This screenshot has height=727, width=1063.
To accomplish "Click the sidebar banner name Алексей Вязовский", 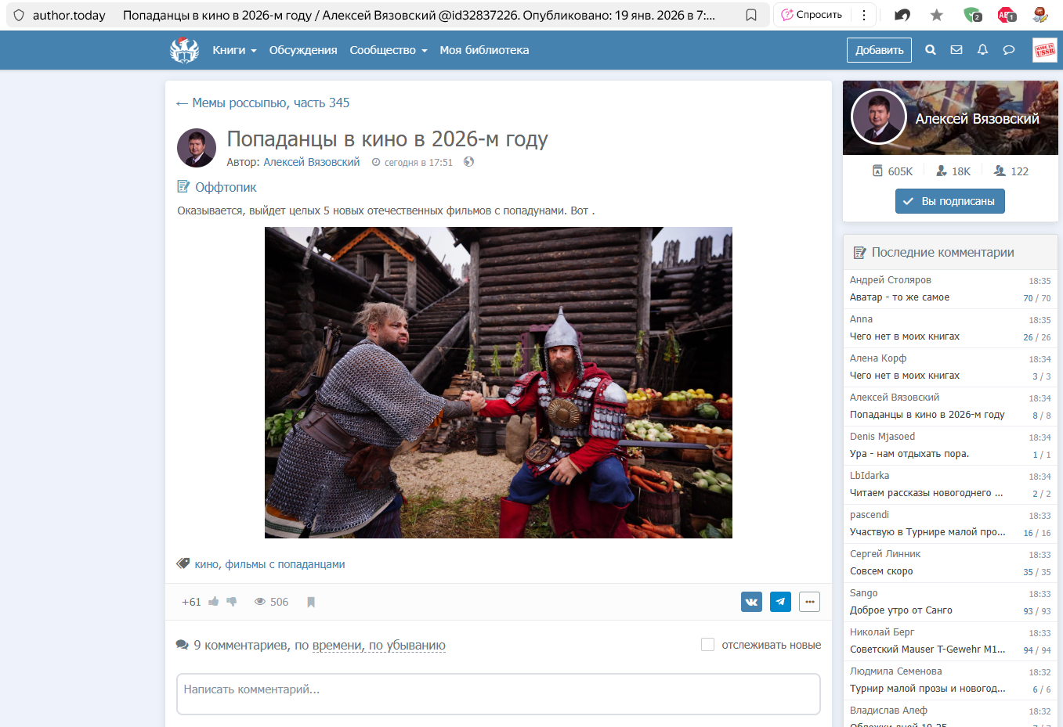I will 978,118.
